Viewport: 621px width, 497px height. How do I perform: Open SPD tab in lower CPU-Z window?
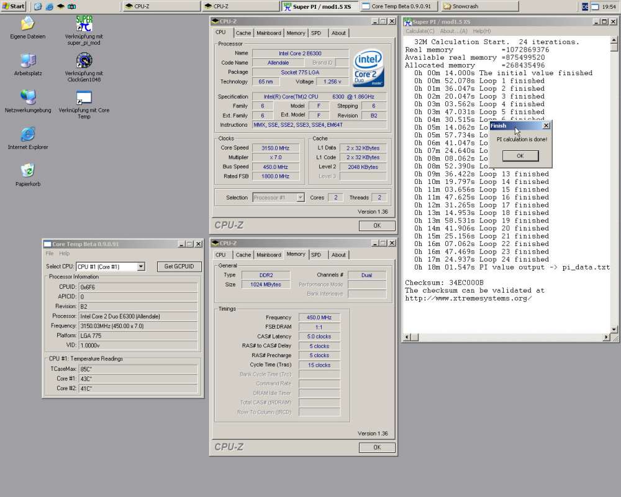[x=316, y=255]
